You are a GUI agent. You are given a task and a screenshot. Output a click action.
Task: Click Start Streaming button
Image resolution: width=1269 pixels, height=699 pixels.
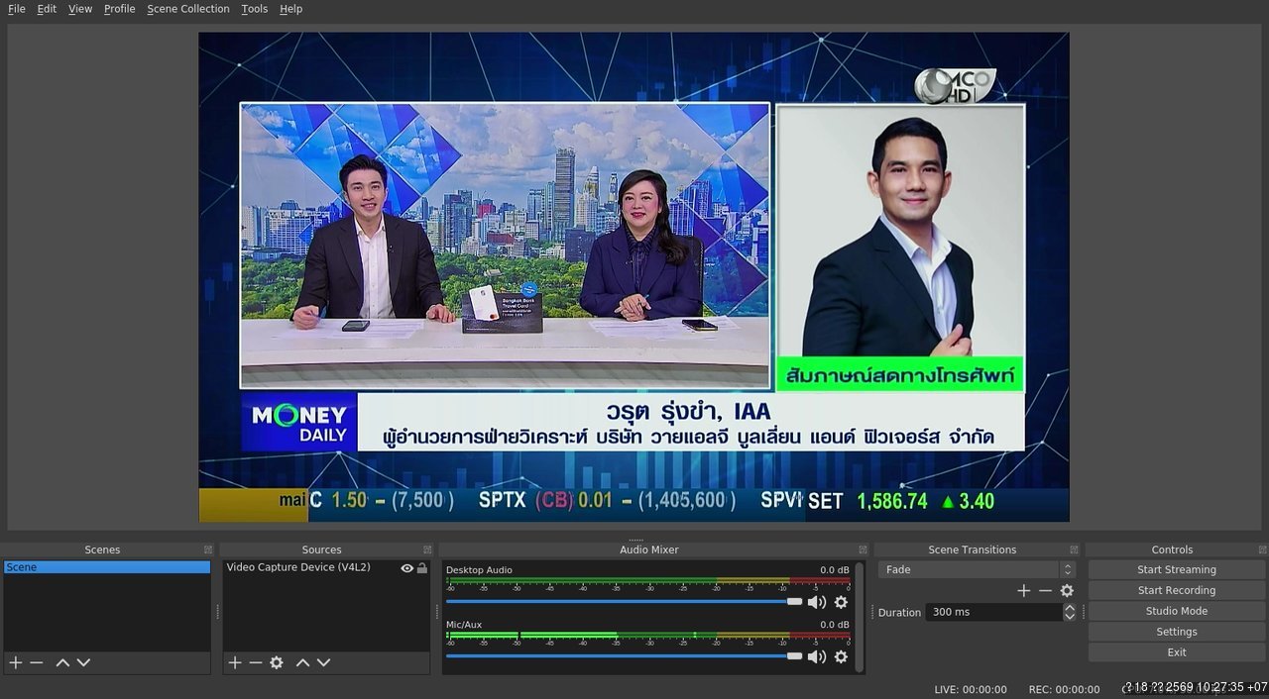(1176, 569)
